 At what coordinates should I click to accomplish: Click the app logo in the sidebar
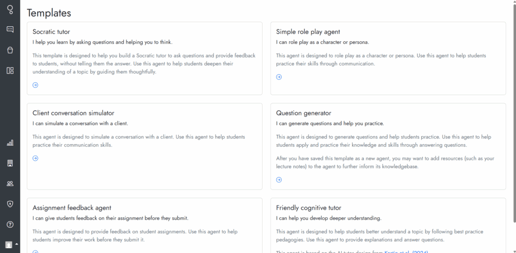[10, 9]
